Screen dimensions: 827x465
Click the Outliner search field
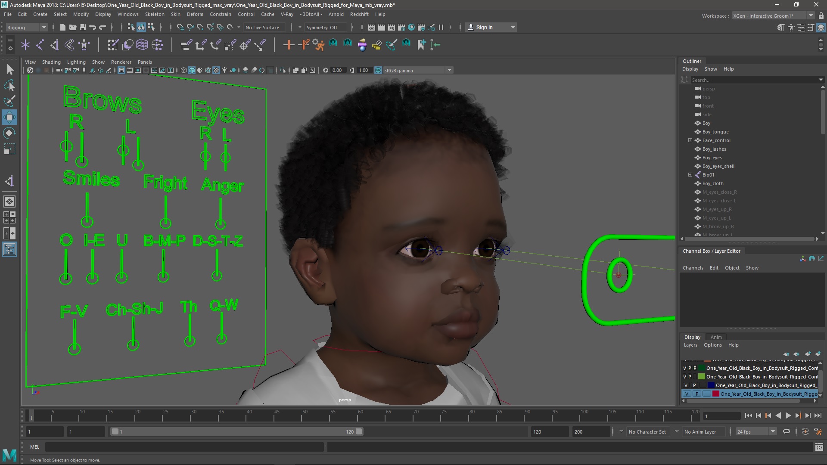(754, 80)
